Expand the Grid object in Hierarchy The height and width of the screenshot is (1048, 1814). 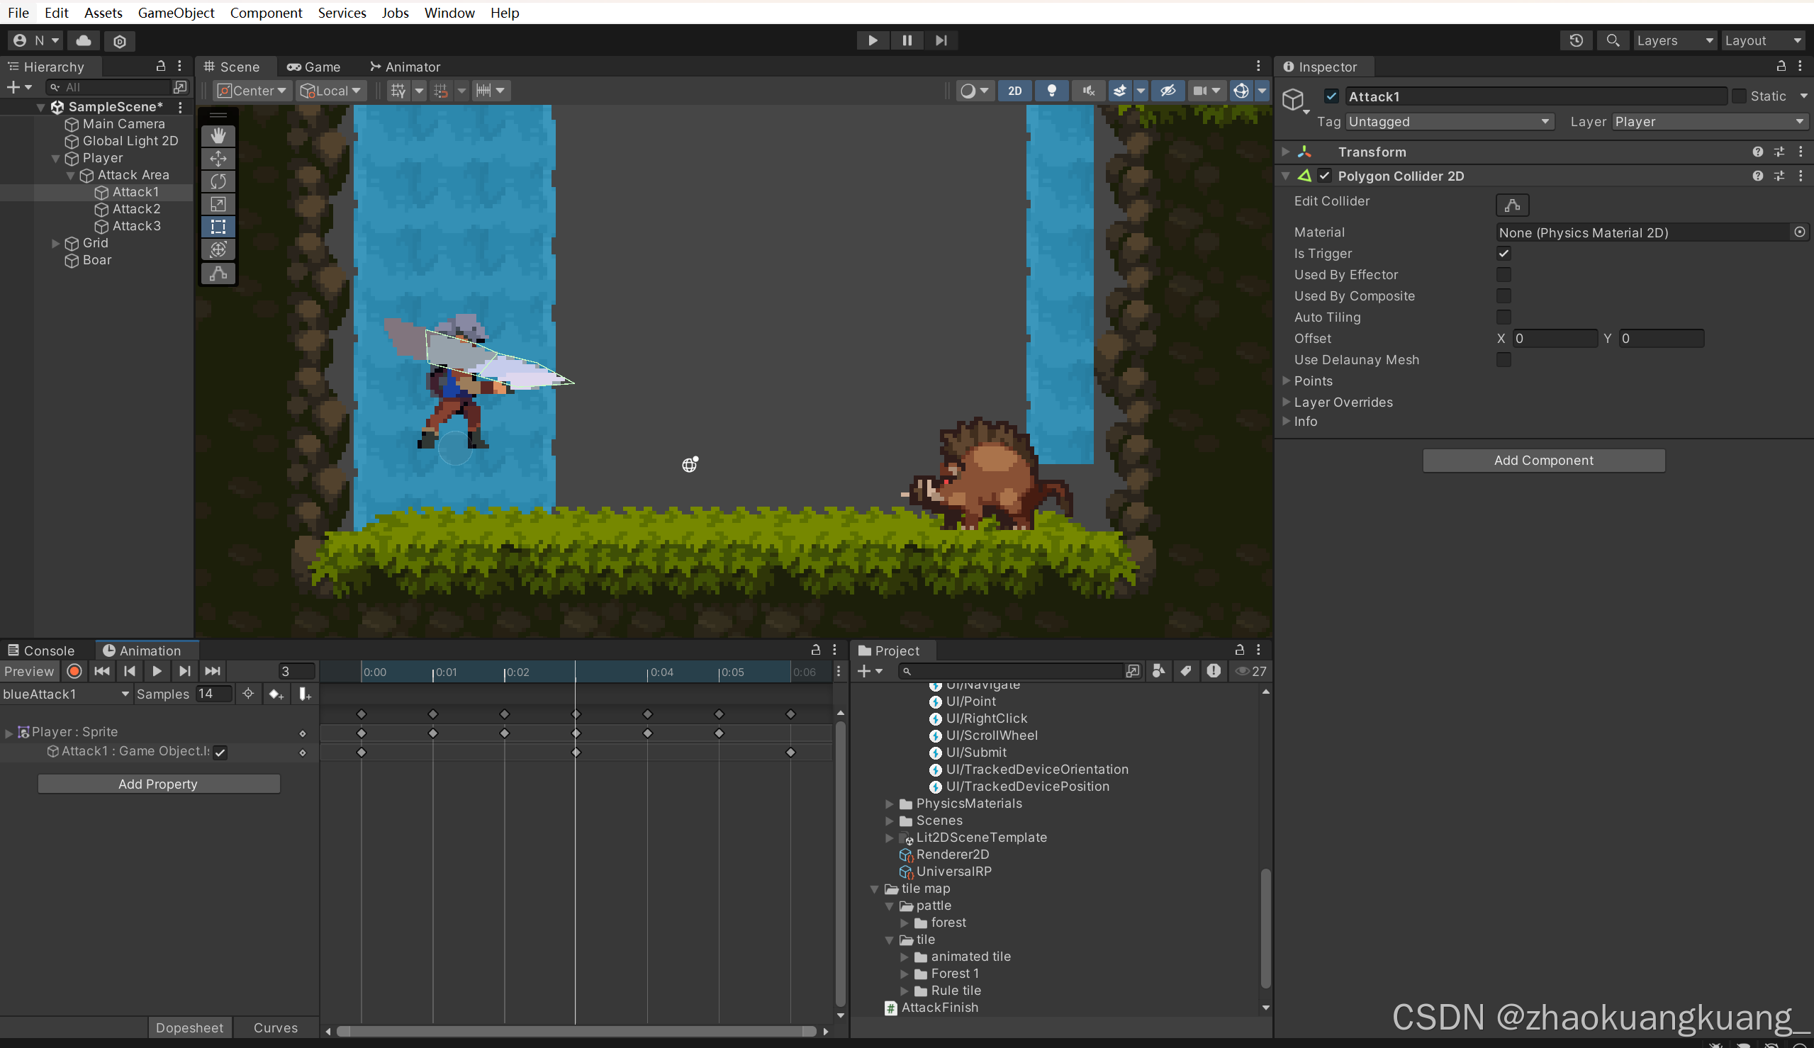(55, 243)
